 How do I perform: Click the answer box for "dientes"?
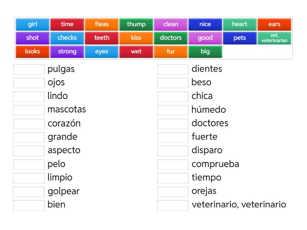tap(173, 69)
